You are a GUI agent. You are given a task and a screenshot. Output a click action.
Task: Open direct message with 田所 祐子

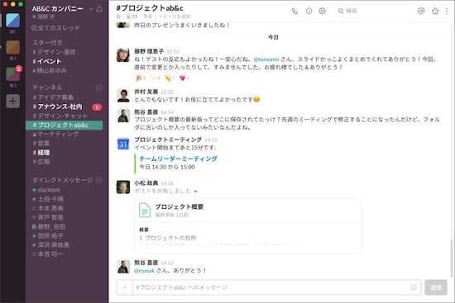[48, 236]
